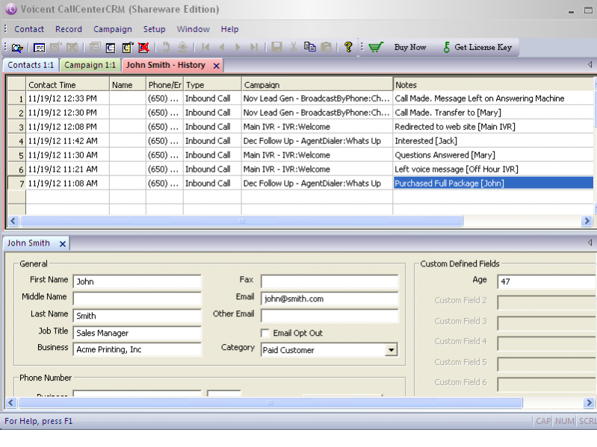Switch to the Contacts 1:1 tab
The width and height of the screenshot is (597, 447).
click(x=31, y=66)
